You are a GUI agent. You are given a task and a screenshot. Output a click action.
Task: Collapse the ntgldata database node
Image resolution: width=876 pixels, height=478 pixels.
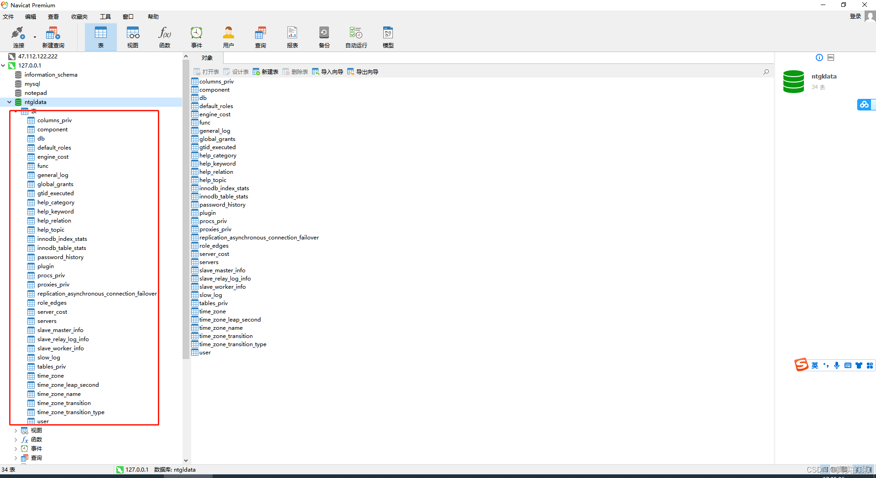[10, 102]
